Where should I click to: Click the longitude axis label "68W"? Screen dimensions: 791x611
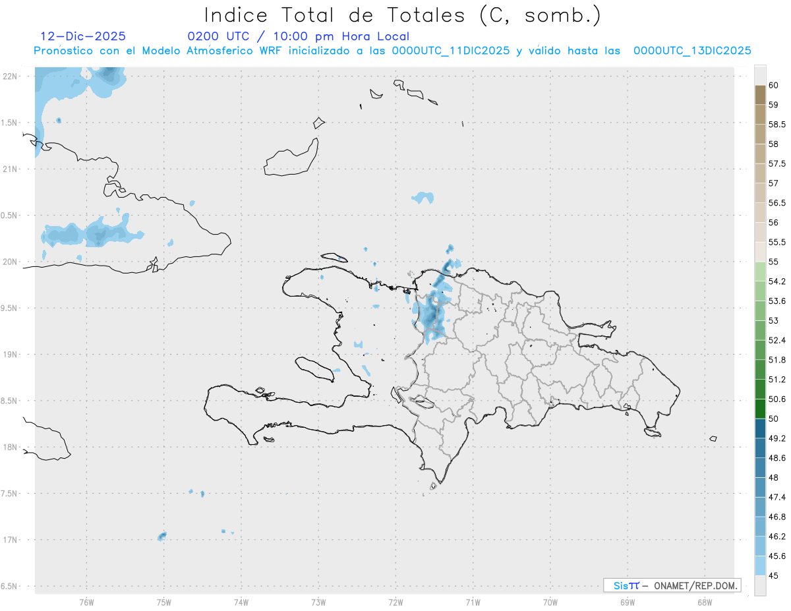click(705, 602)
